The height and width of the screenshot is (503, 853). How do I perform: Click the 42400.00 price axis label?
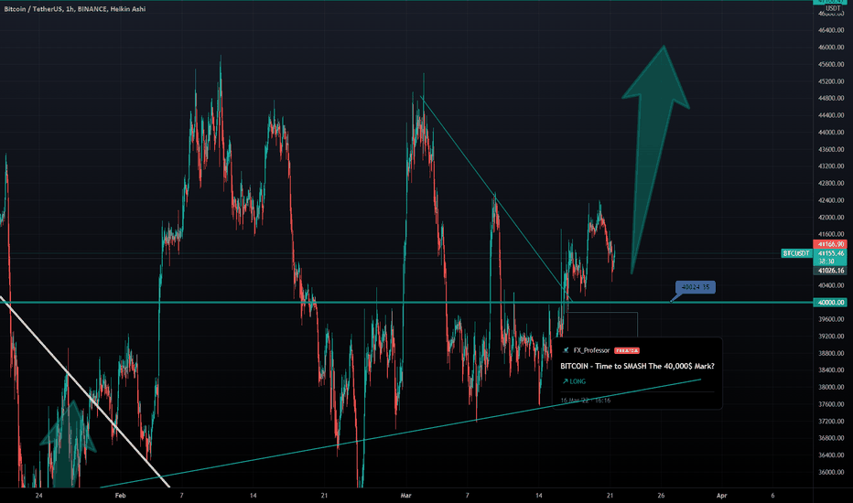(x=831, y=200)
